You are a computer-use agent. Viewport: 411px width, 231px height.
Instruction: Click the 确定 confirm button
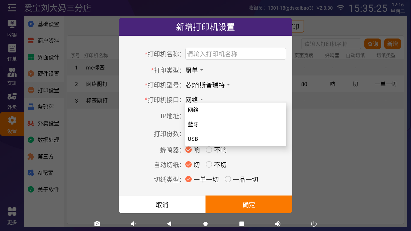coord(249,205)
